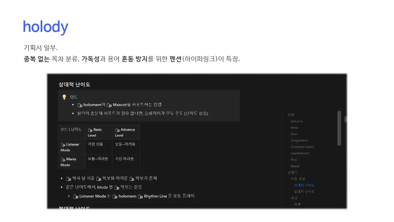
Task: Click the 의도 callout label
Action: coord(74,97)
